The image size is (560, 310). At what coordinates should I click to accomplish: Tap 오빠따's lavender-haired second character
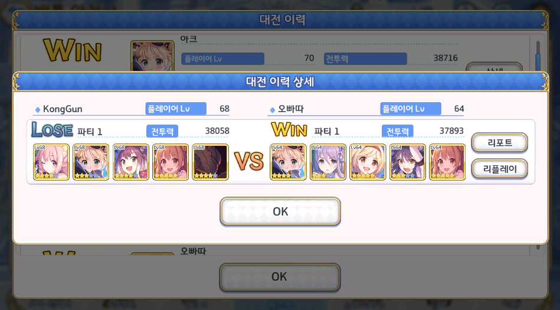tap(328, 162)
